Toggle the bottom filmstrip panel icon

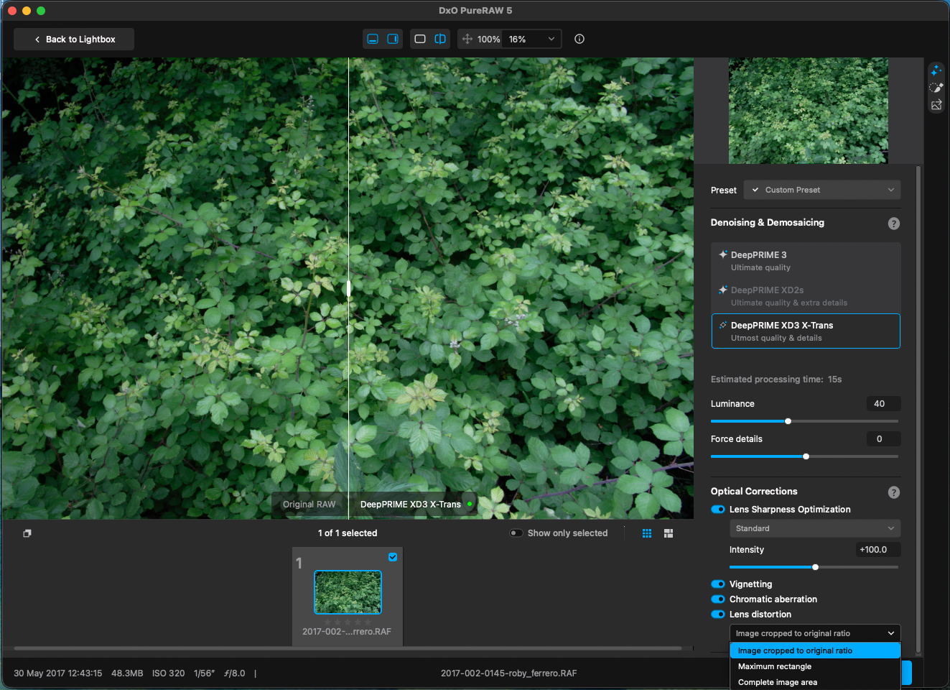[x=373, y=39]
